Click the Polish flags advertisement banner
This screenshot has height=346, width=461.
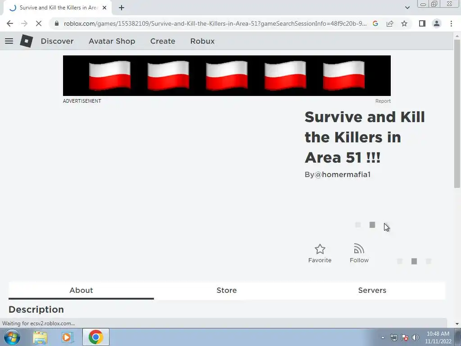point(227,76)
